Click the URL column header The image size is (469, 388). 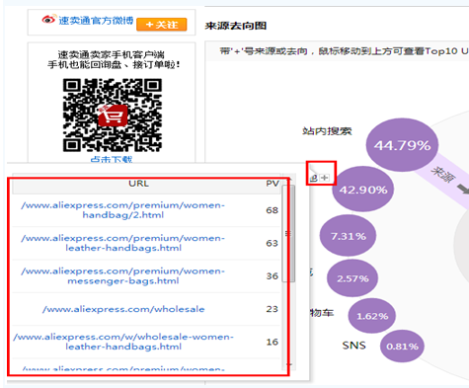tap(138, 184)
